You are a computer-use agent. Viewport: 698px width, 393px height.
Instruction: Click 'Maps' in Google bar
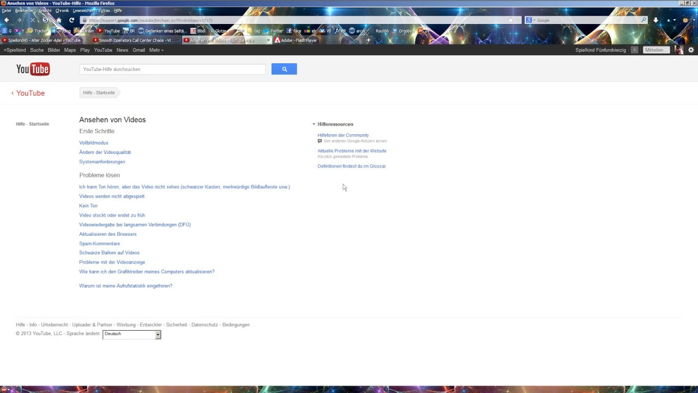click(70, 50)
